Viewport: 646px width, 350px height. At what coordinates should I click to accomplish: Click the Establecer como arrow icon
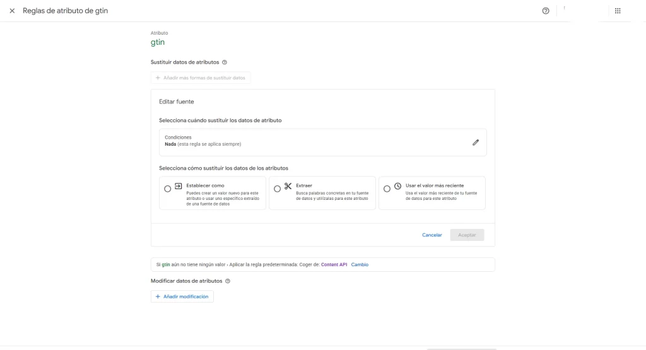tap(179, 186)
